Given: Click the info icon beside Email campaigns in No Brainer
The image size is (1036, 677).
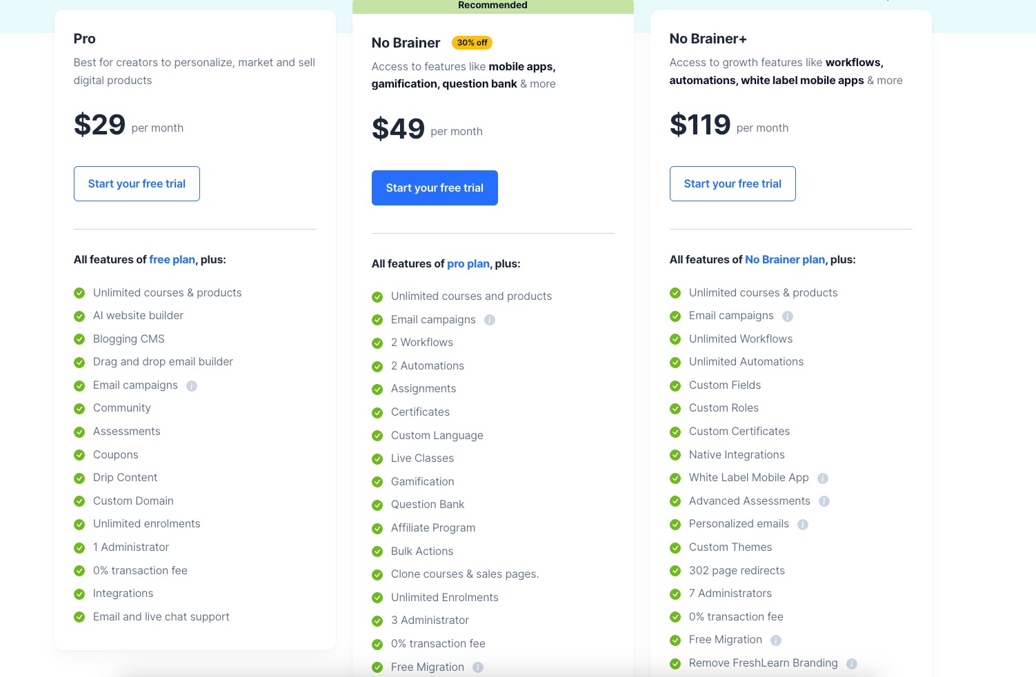Looking at the screenshot, I should (x=490, y=320).
